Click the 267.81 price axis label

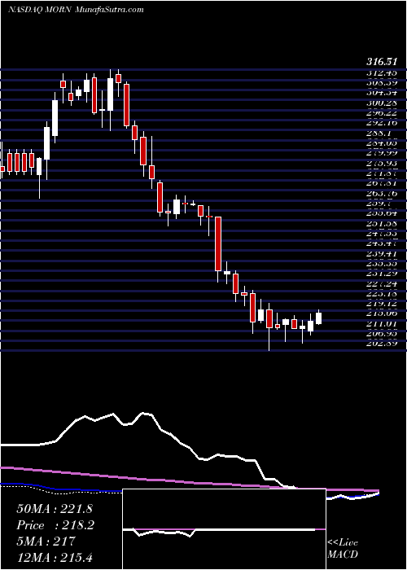point(383,183)
